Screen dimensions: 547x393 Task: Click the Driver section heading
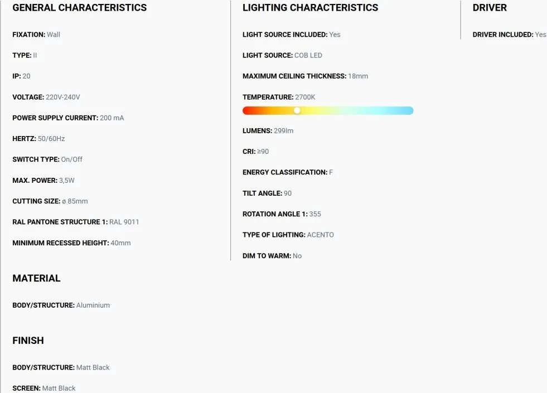[x=490, y=8]
